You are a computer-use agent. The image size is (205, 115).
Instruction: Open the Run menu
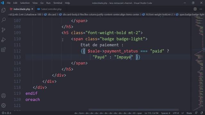coord(48,3)
